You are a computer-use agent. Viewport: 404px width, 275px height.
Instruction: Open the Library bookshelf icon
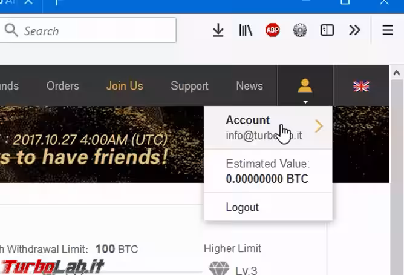[246, 30]
